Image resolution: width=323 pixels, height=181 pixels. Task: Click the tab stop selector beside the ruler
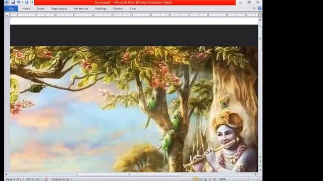(x=7, y=15)
